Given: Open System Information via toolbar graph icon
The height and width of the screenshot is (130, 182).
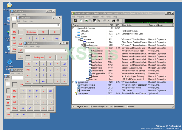Looking at the screenshot, I should point(87,21).
